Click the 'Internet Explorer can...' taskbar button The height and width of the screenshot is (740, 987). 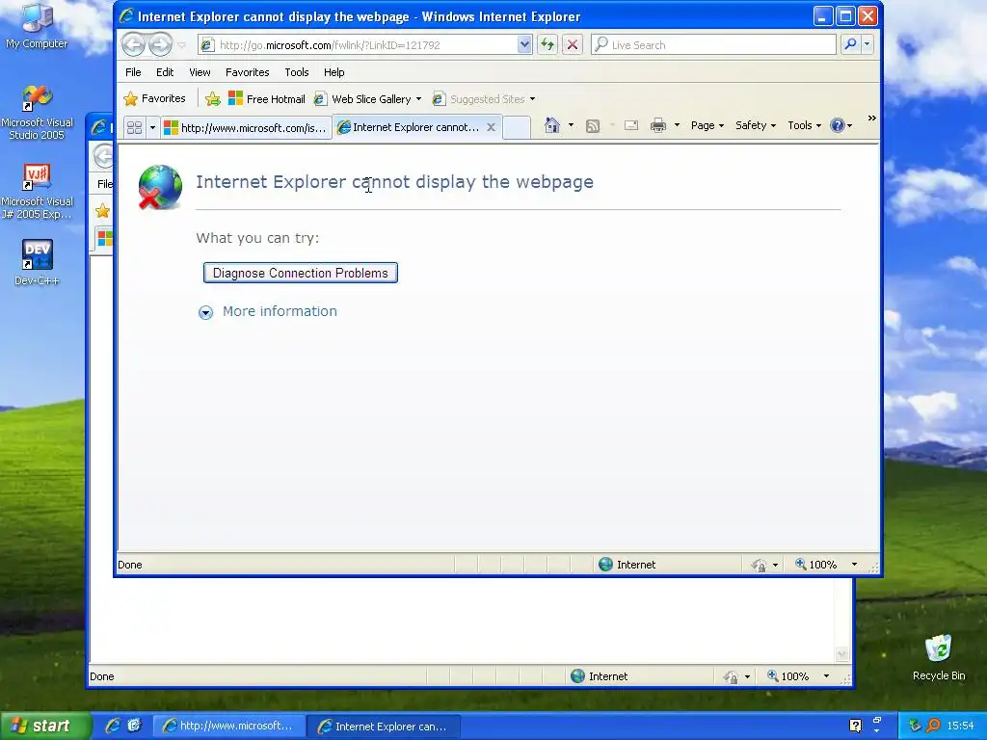click(384, 727)
